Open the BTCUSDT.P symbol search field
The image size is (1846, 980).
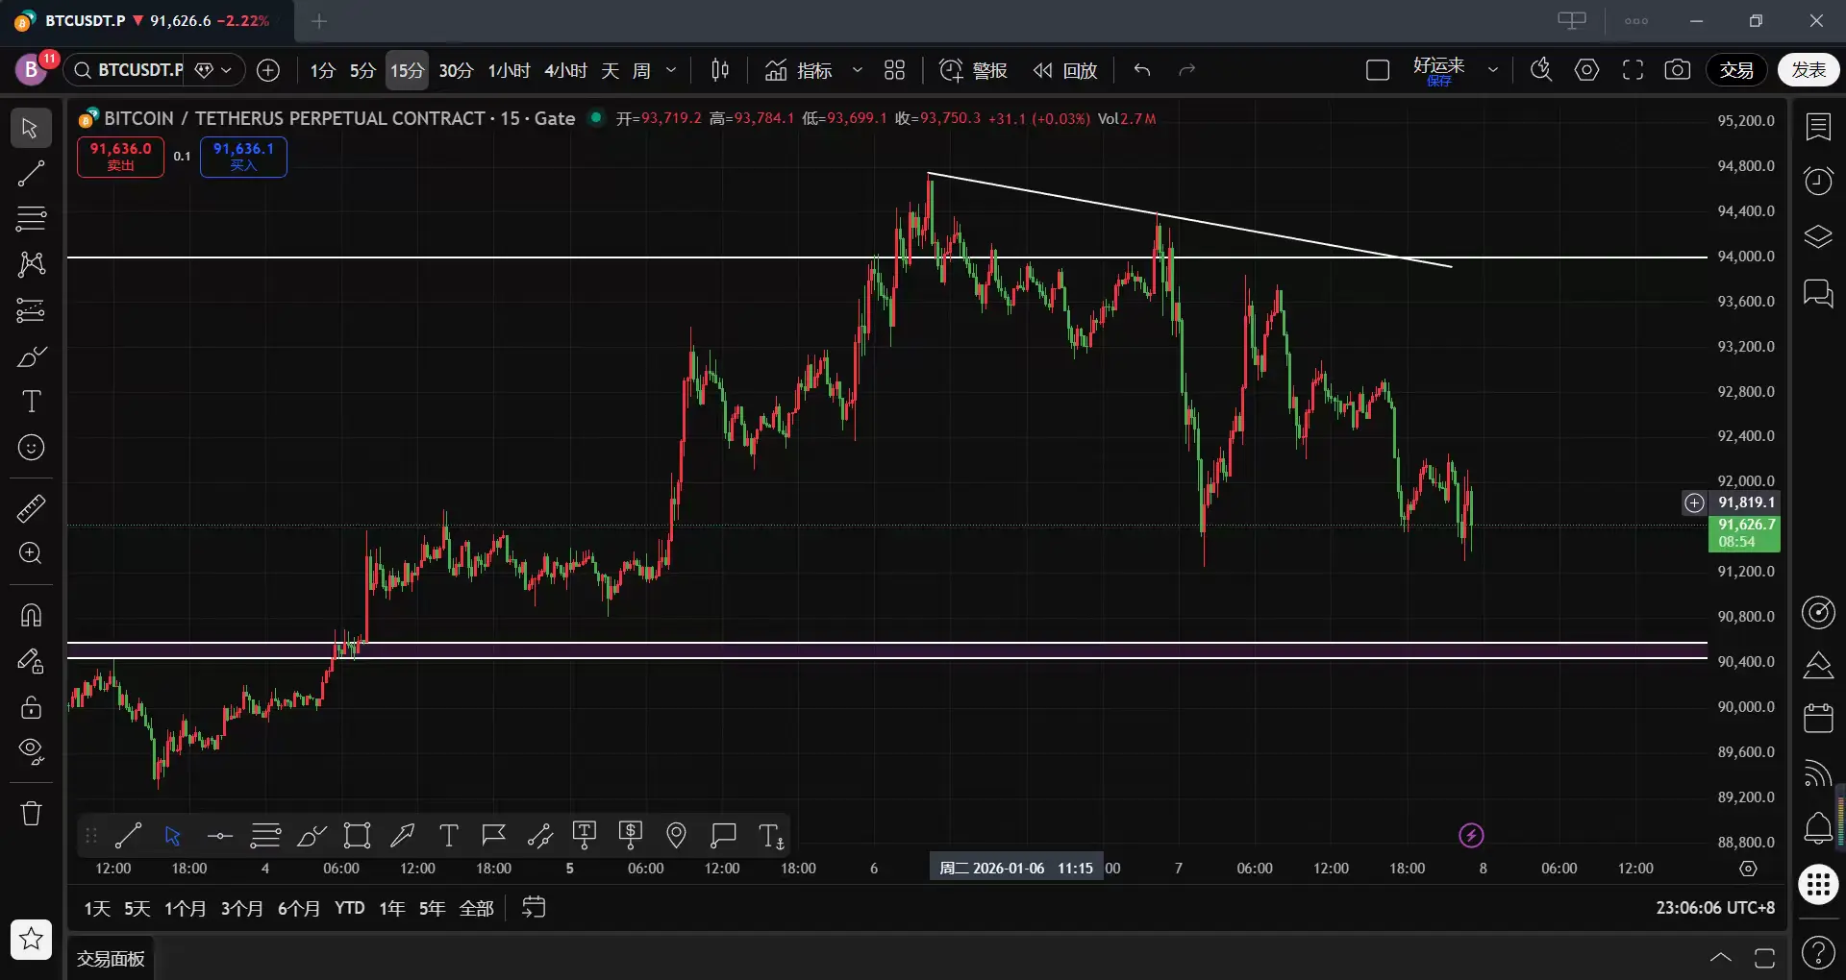(129, 70)
